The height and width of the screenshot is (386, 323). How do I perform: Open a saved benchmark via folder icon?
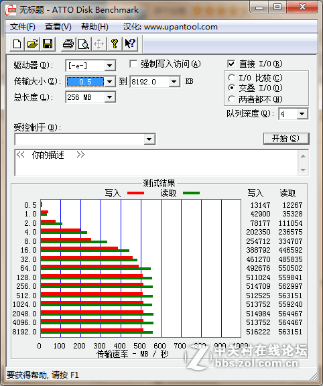32,44
